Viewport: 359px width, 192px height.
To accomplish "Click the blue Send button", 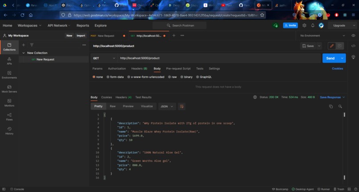I will [x=330, y=58].
